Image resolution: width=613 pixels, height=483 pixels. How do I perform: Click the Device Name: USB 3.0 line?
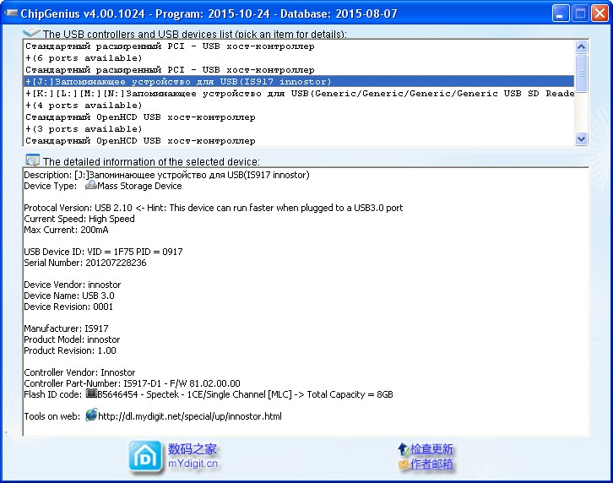69,296
